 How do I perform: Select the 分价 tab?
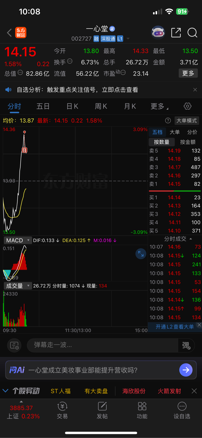click(192, 132)
